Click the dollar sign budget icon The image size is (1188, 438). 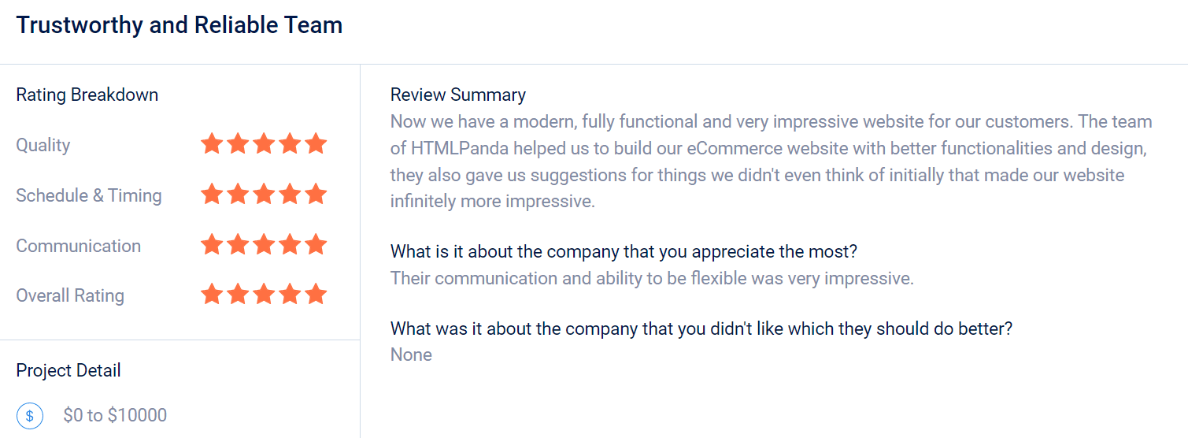[x=30, y=415]
